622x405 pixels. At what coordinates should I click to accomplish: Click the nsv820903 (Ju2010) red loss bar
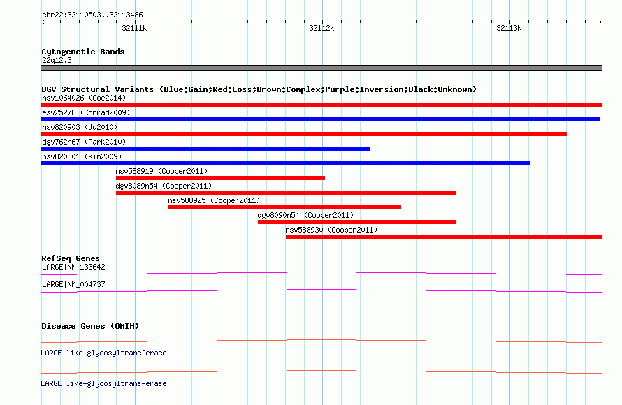point(304,134)
